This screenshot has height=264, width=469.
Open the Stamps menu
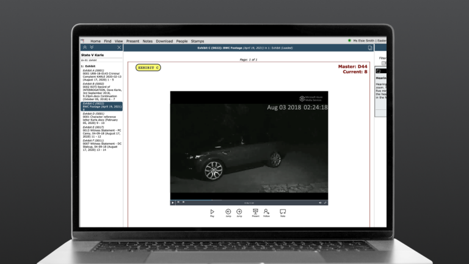tap(197, 41)
